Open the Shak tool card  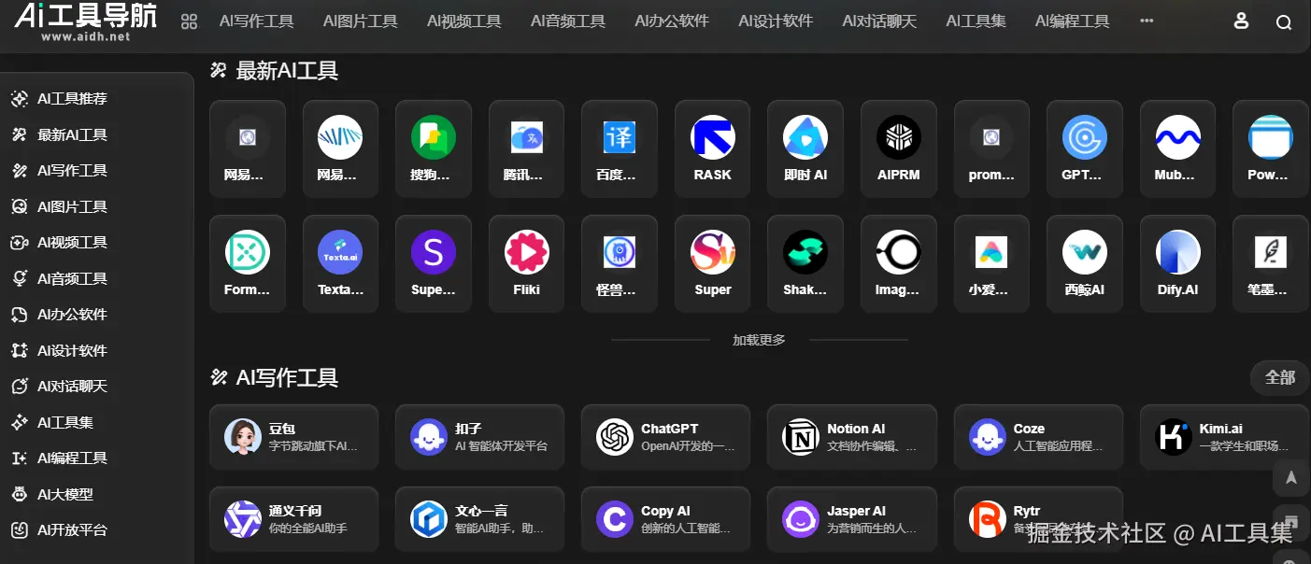coord(805,263)
